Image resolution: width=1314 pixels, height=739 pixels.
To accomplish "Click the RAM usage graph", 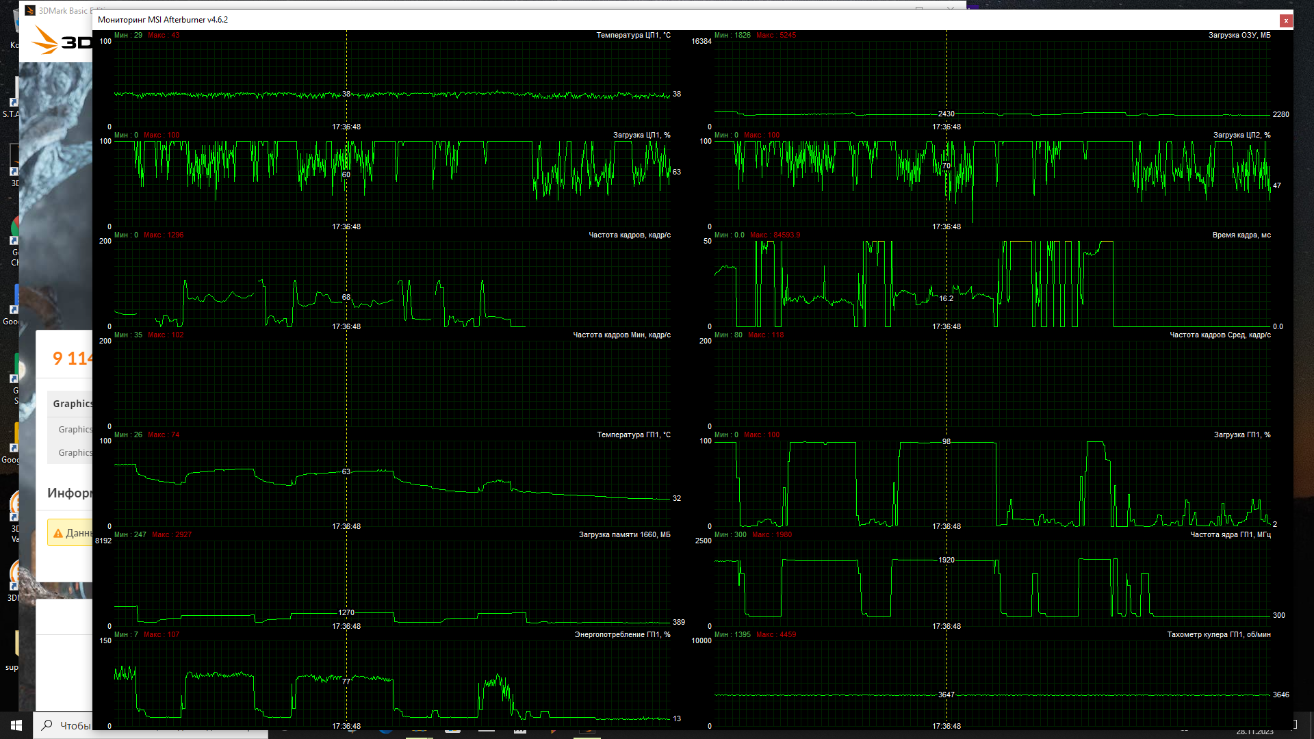I will [992, 83].
